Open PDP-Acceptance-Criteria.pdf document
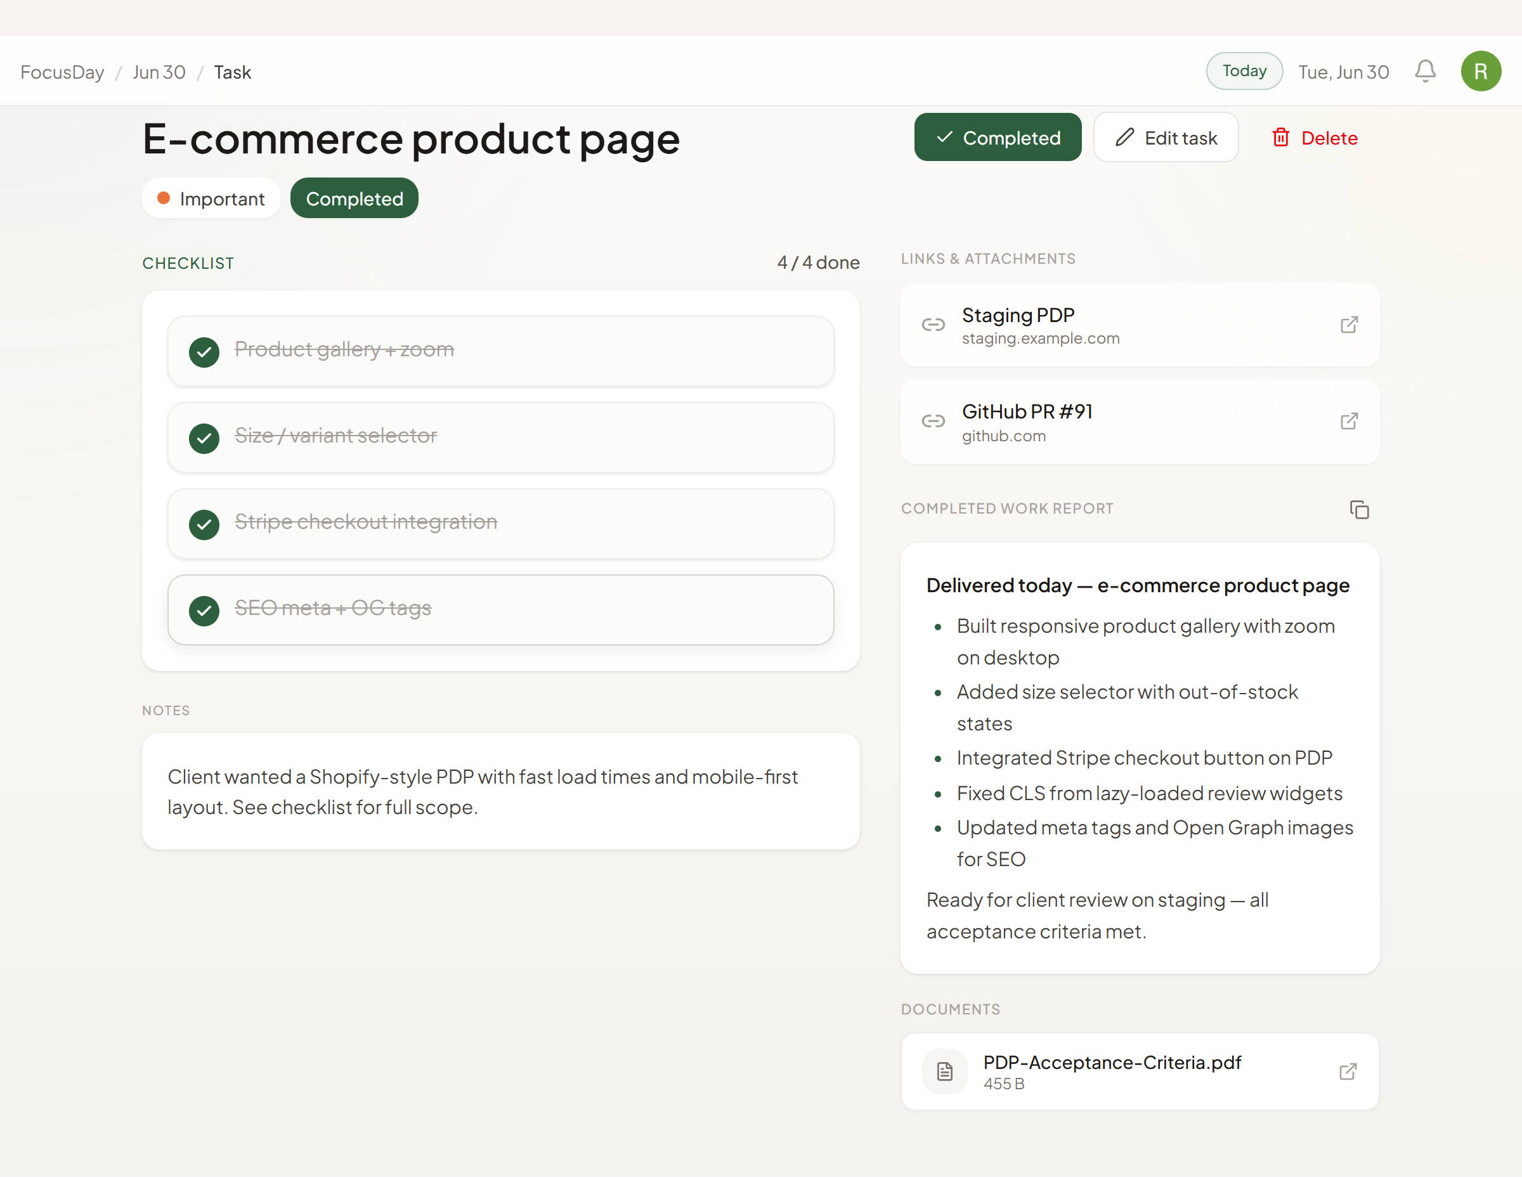 tap(1140, 1071)
